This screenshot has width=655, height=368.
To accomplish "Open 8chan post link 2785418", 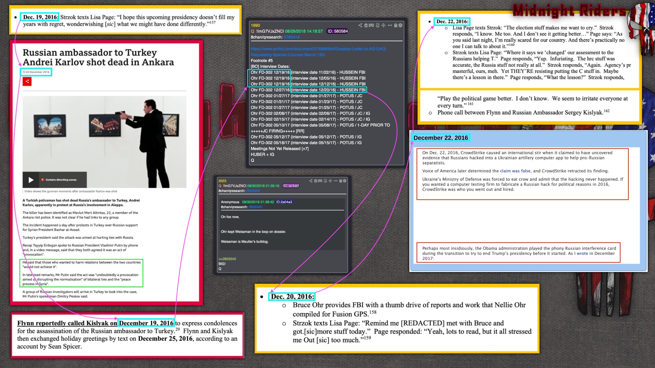I will (292, 37).
